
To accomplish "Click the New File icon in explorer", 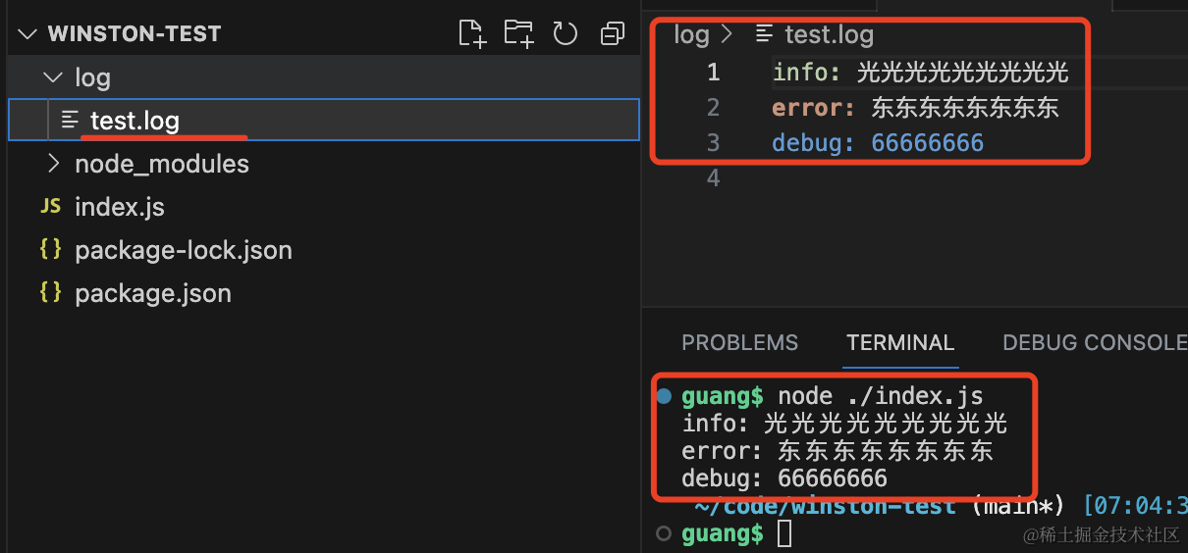I will 472,34.
